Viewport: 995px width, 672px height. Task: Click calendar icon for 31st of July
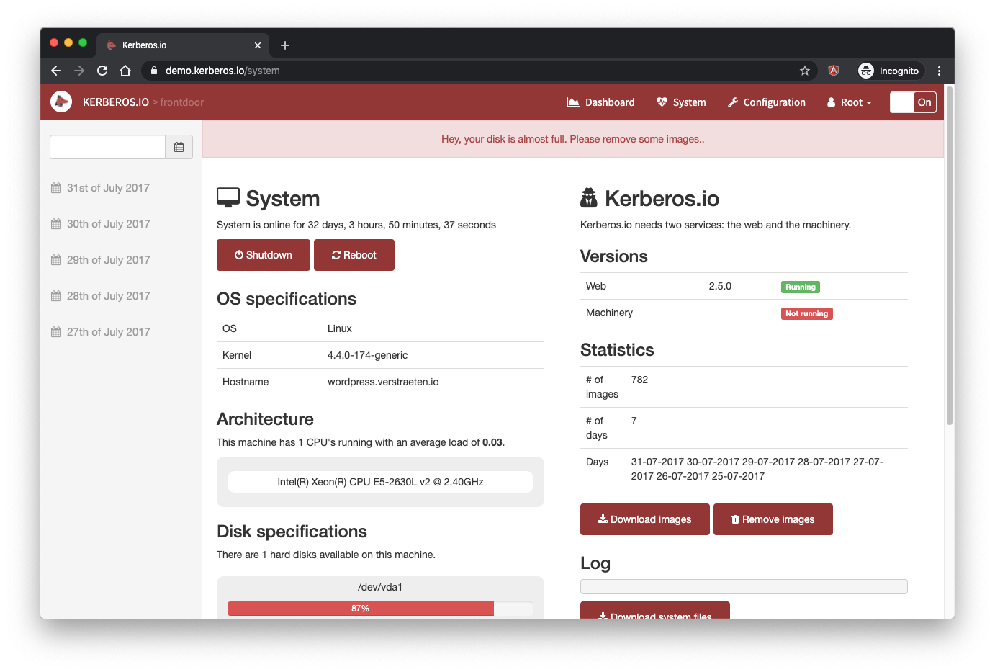pyautogui.click(x=56, y=188)
